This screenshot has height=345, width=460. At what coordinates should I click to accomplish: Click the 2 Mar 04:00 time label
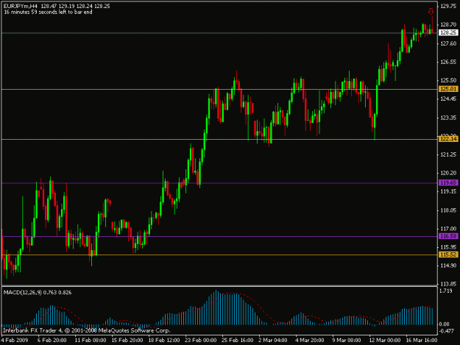tap(273, 341)
